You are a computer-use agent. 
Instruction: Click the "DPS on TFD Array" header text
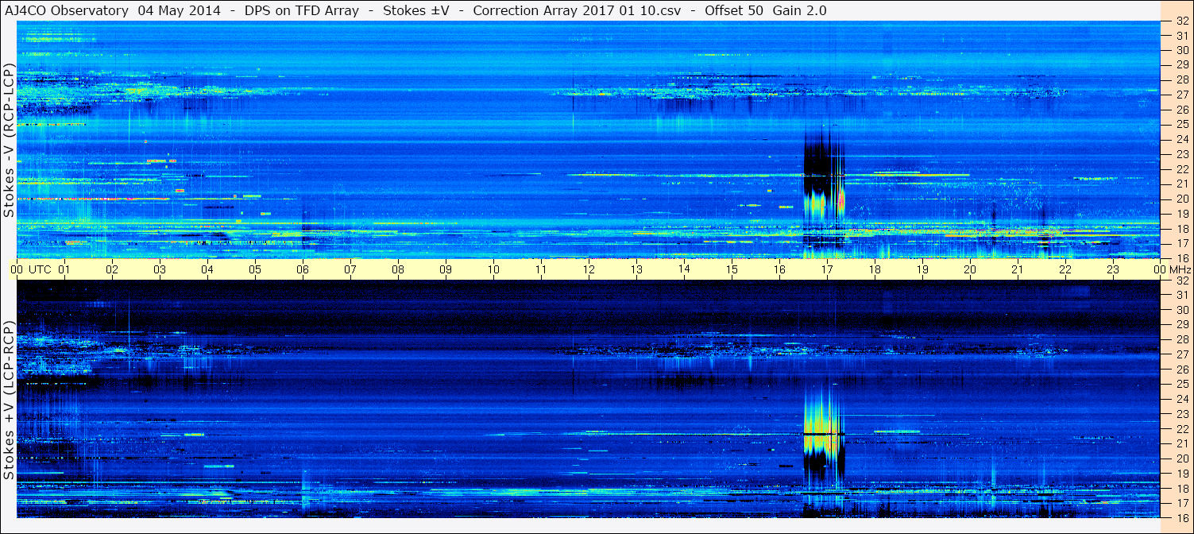303,11
